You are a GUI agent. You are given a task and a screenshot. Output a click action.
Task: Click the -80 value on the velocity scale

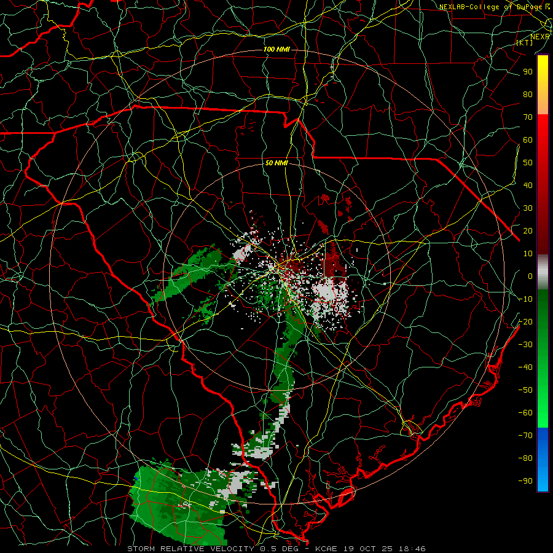525,458
